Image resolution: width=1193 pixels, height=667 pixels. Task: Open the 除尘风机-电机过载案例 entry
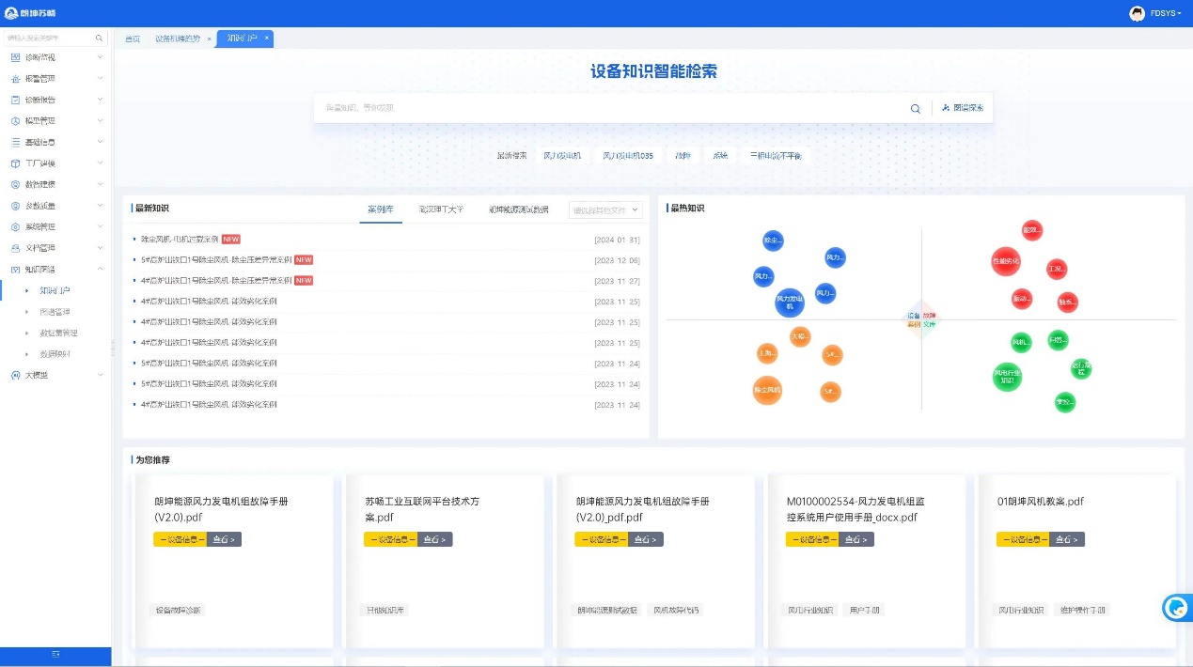click(x=180, y=240)
